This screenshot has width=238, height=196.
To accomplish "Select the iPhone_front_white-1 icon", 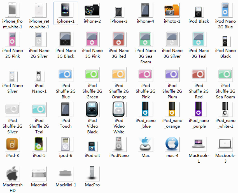I will [12, 10].
